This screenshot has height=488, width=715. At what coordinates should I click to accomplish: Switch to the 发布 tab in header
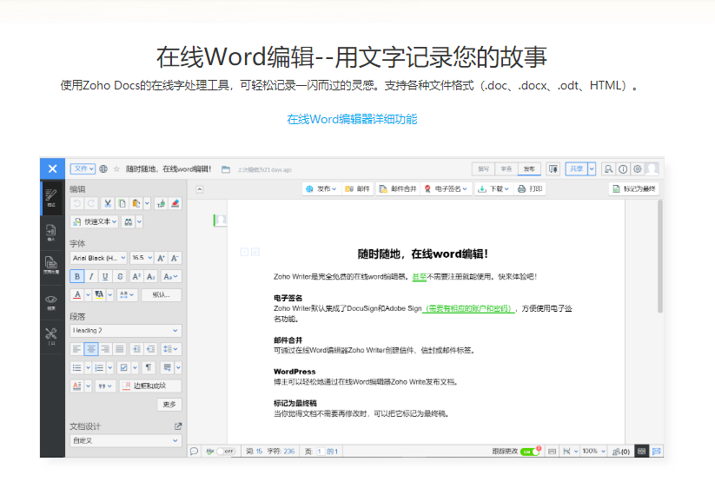529,169
